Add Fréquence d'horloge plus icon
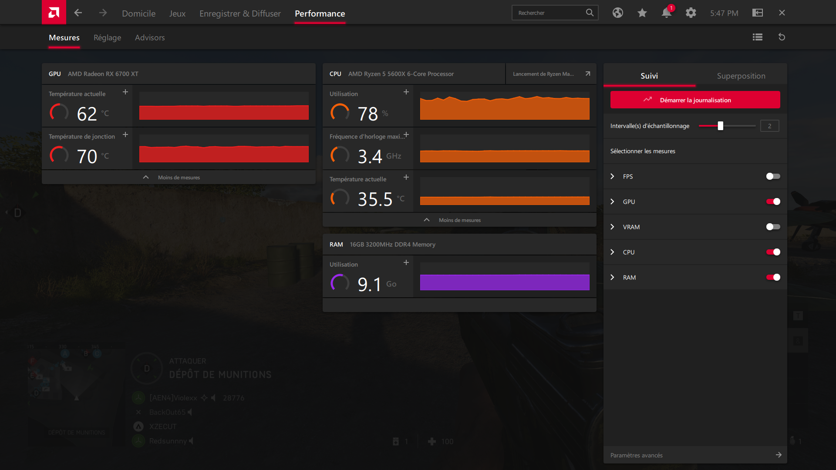This screenshot has height=470, width=836. (x=406, y=134)
